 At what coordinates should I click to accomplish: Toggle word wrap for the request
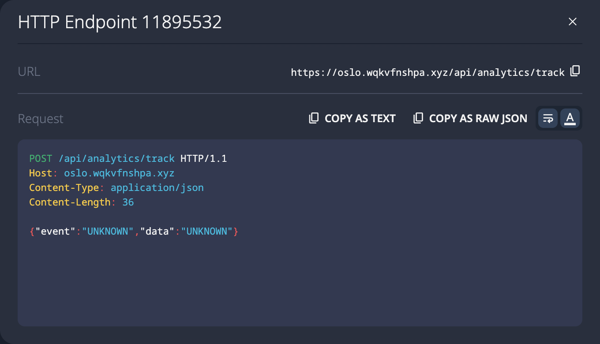click(548, 118)
